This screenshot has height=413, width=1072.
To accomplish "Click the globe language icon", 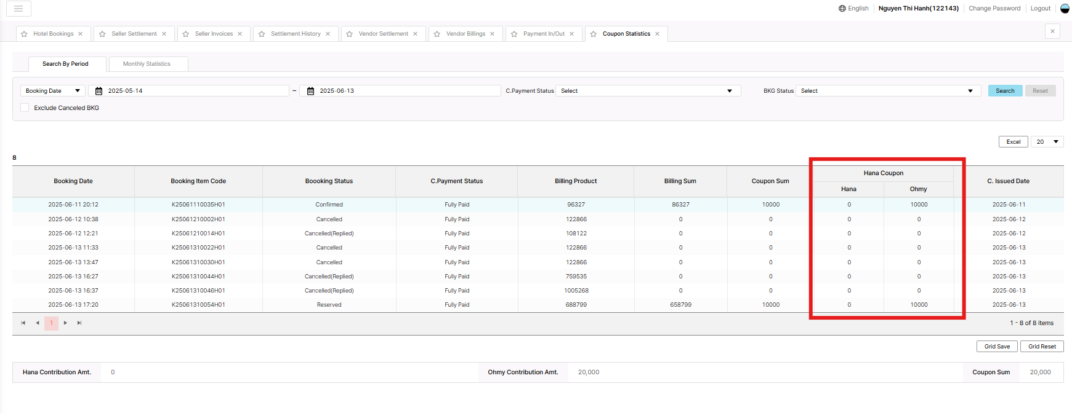I will pos(842,9).
